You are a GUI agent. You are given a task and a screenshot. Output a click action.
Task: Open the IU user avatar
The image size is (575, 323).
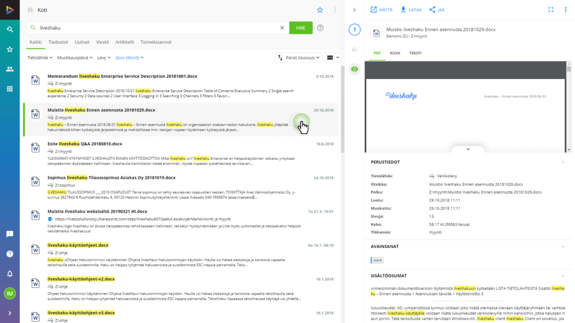click(10, 293)
